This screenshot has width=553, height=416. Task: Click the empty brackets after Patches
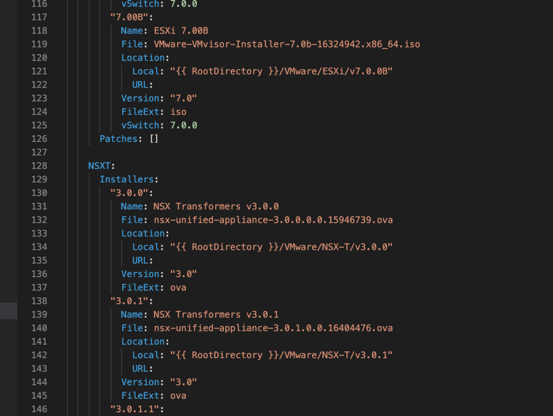[x=154, y=139]
